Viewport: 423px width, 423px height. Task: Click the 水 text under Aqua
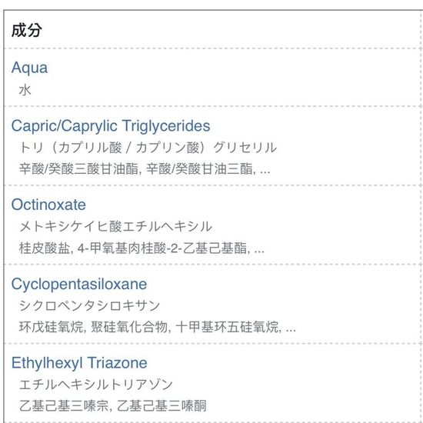pyautogui.click(x=25, y=90)
